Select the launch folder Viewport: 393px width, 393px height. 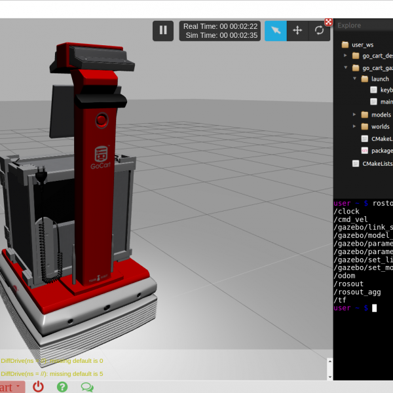click(375, 79)
